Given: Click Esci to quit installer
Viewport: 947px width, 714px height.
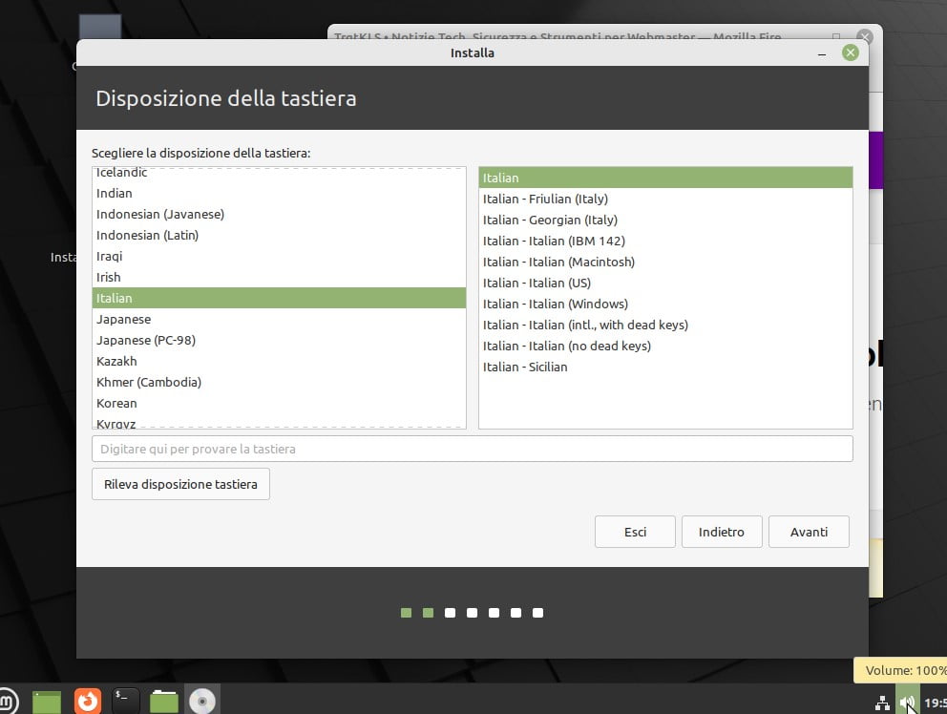Looking at the screenshot, I should [x=635, y=532].
